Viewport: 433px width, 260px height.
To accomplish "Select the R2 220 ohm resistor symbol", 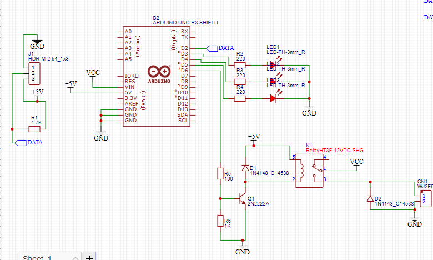I will (x=240, y=65).
